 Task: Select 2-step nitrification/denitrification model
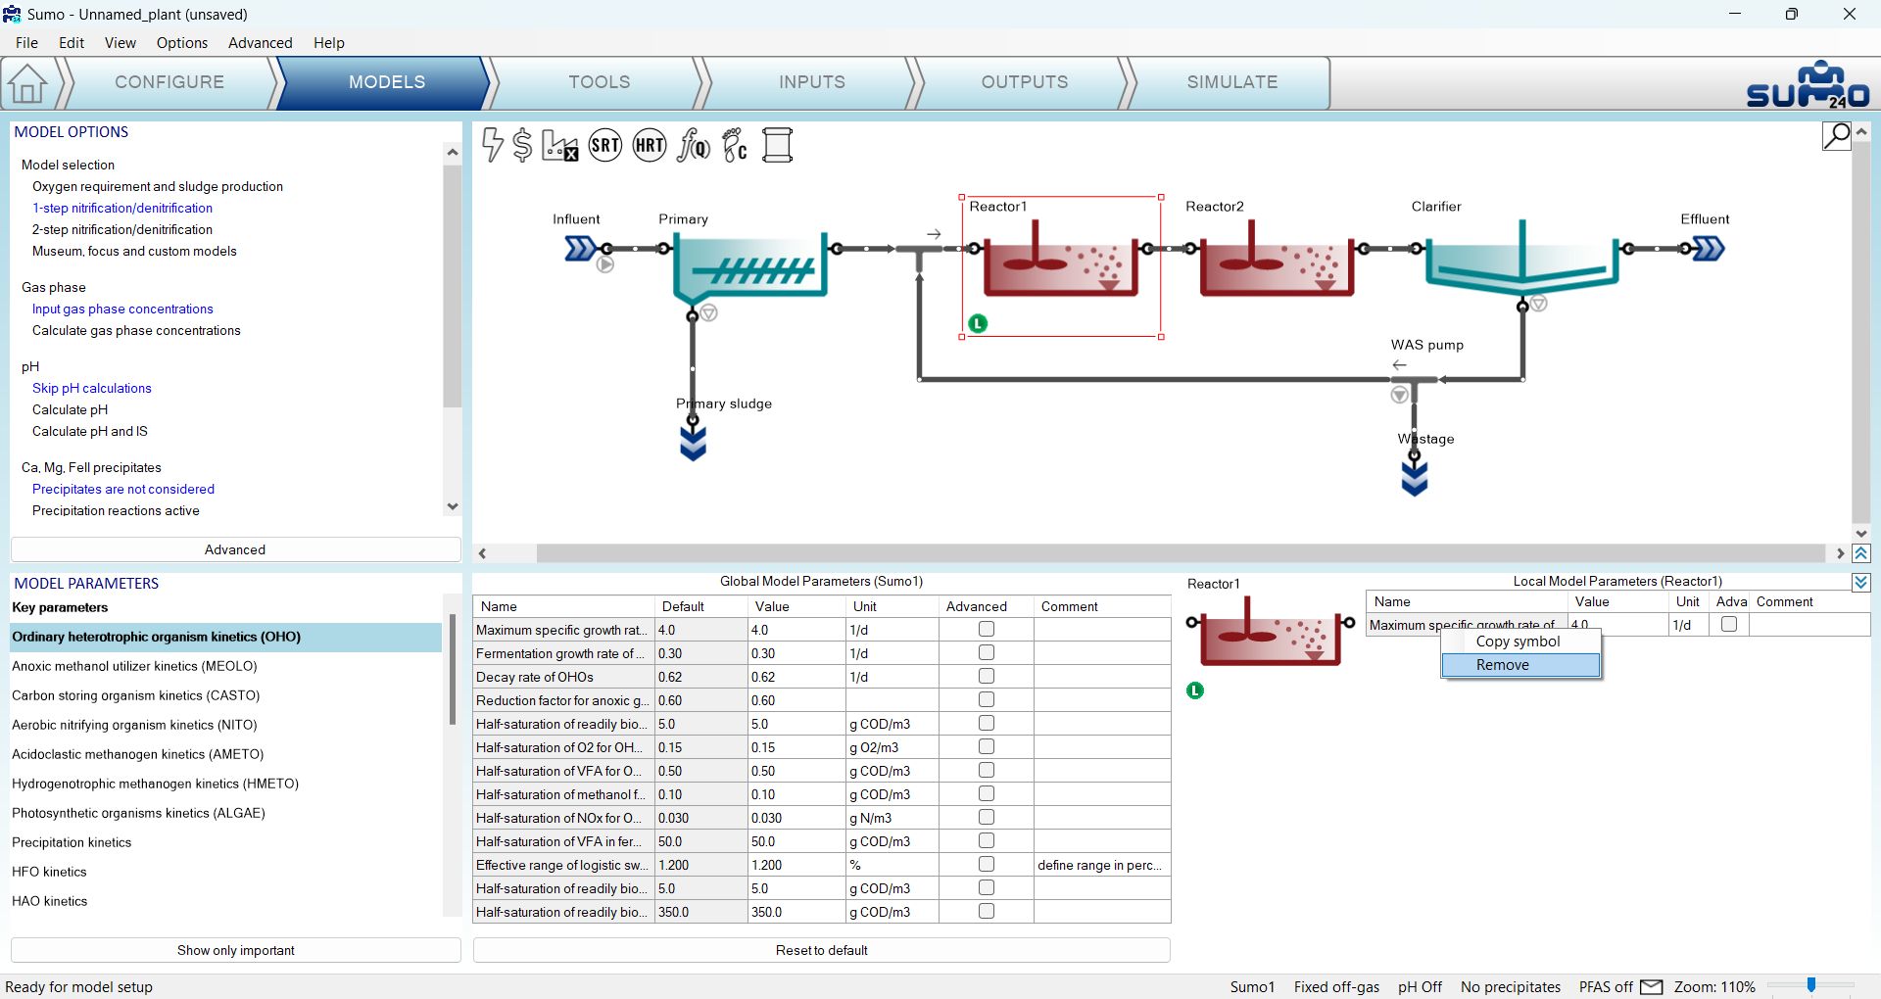pos(122,229)
